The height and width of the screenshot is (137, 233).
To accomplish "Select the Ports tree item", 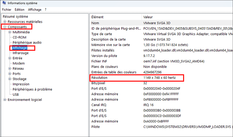I will coord(17,74).
